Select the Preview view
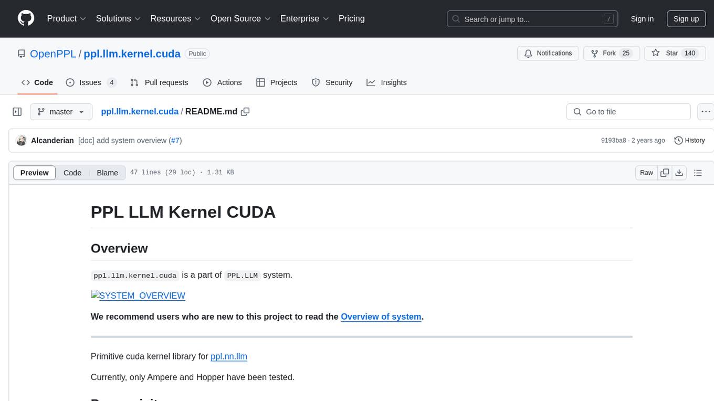Image resolution: width=714 pixels, height=401 pixels. click(35, 173)
